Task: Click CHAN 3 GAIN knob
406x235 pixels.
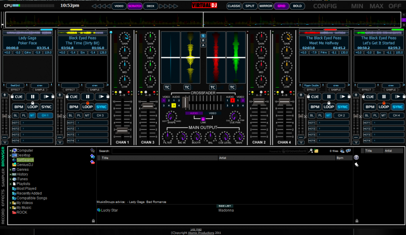Action: click(x=150, y=37)
